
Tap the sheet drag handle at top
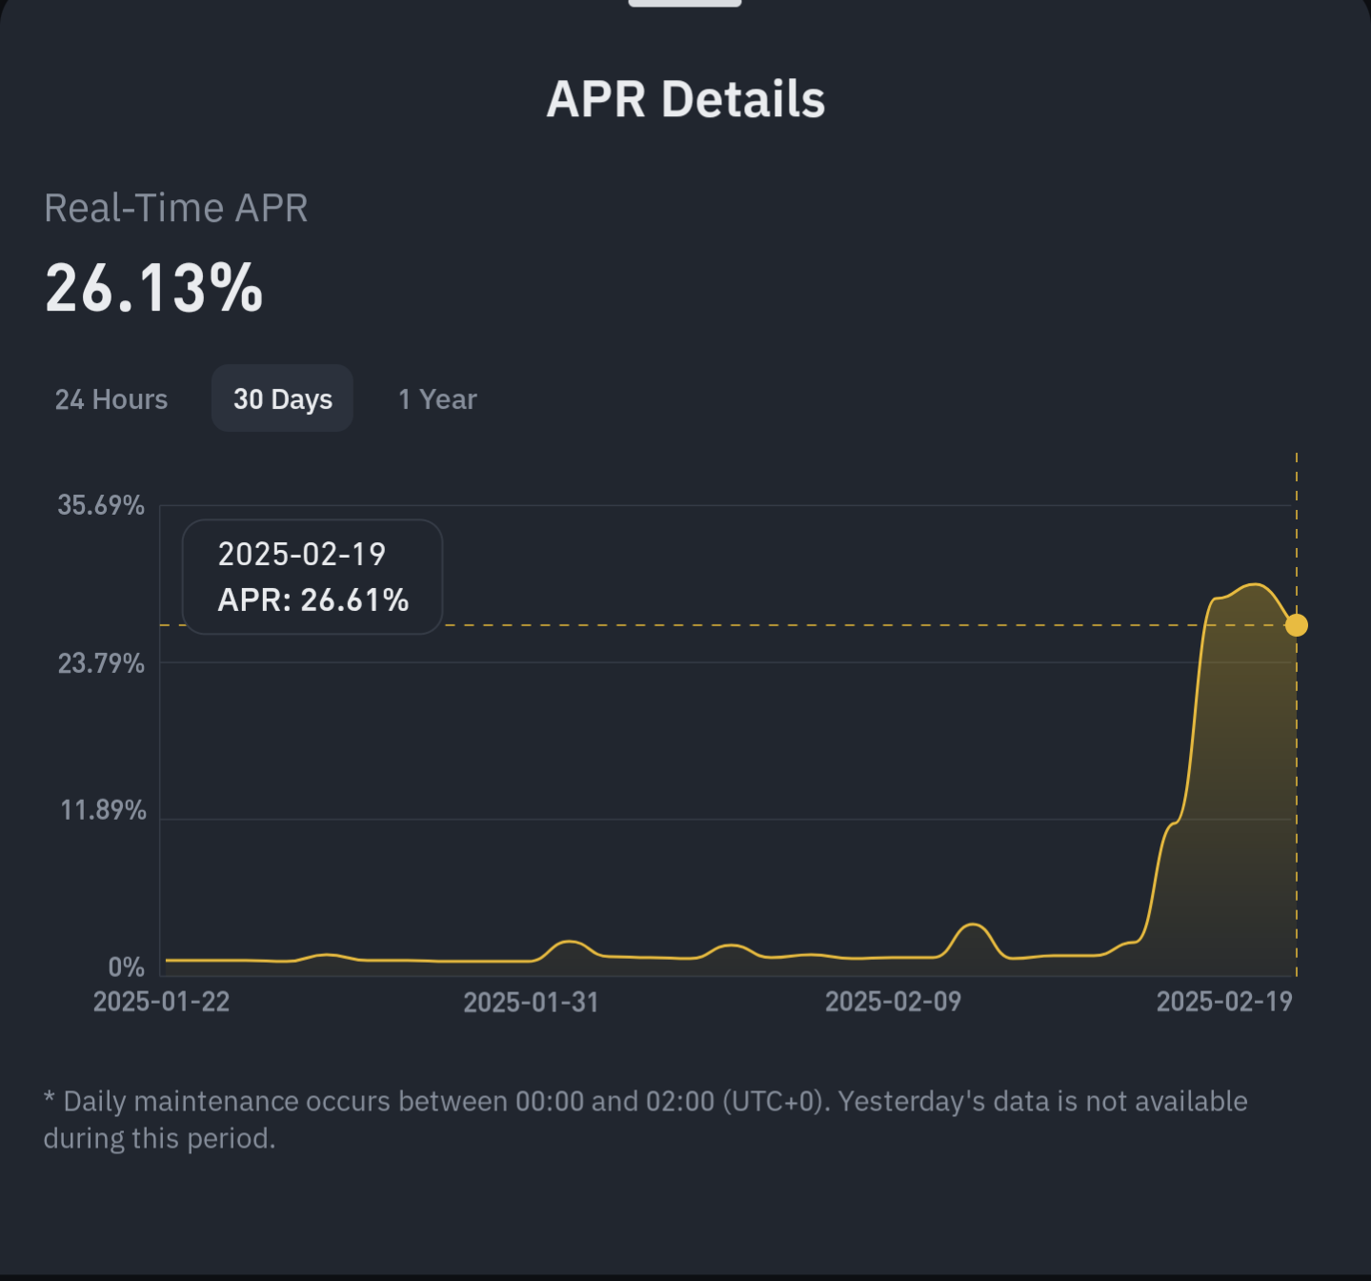(684, 3)
